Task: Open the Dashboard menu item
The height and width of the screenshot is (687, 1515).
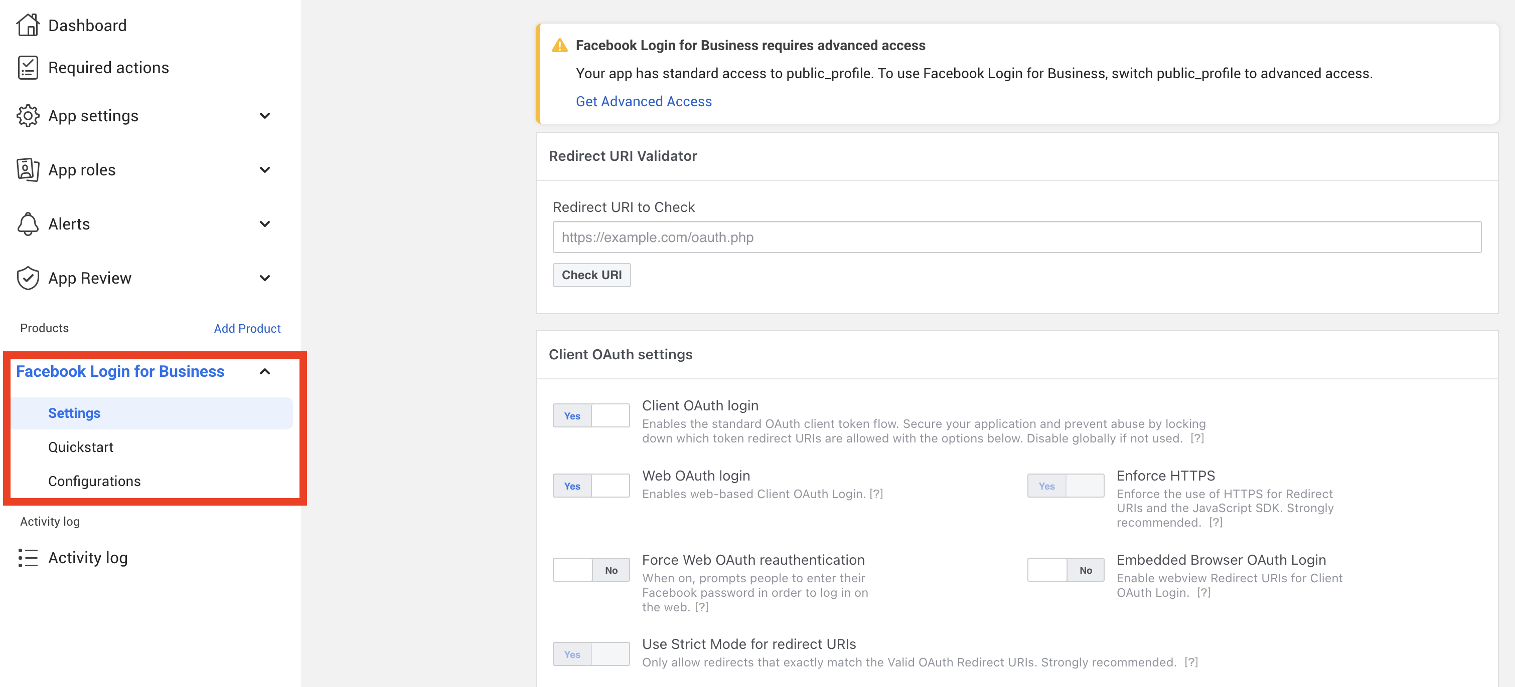Action: tap(87, 25)
